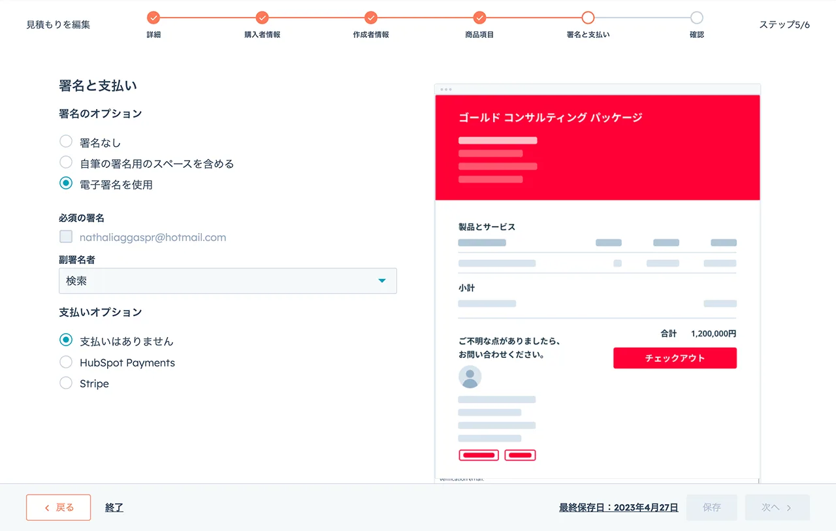The width and height of the screenshot is (836, 531).
Task: Click the 商品項目 step checkmark icon
Action: click(479, 18)
